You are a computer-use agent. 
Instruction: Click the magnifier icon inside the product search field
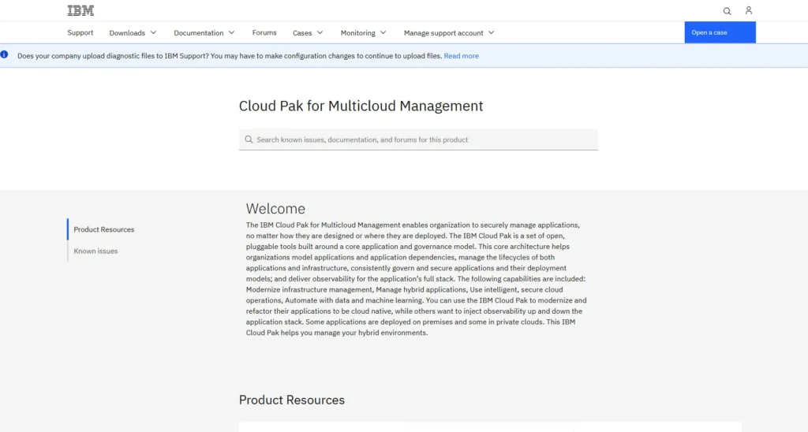tap(249, 140)
